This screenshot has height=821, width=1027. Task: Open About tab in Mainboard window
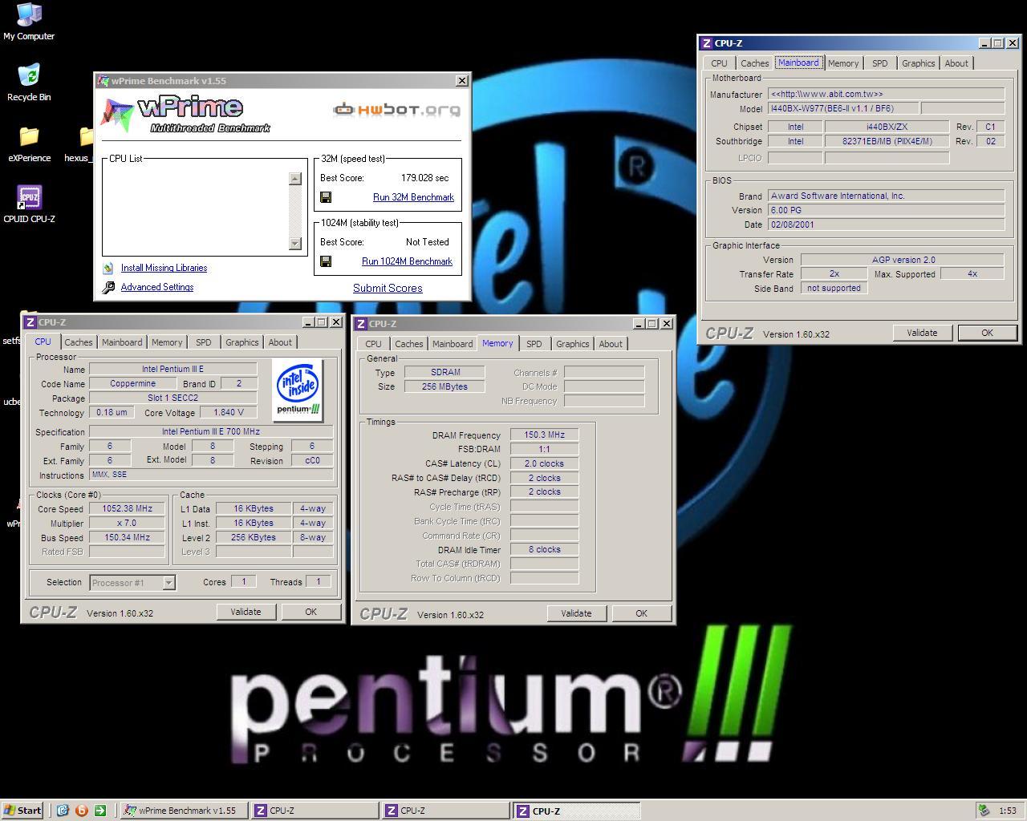pyautogui.click(x=956, y=63)
